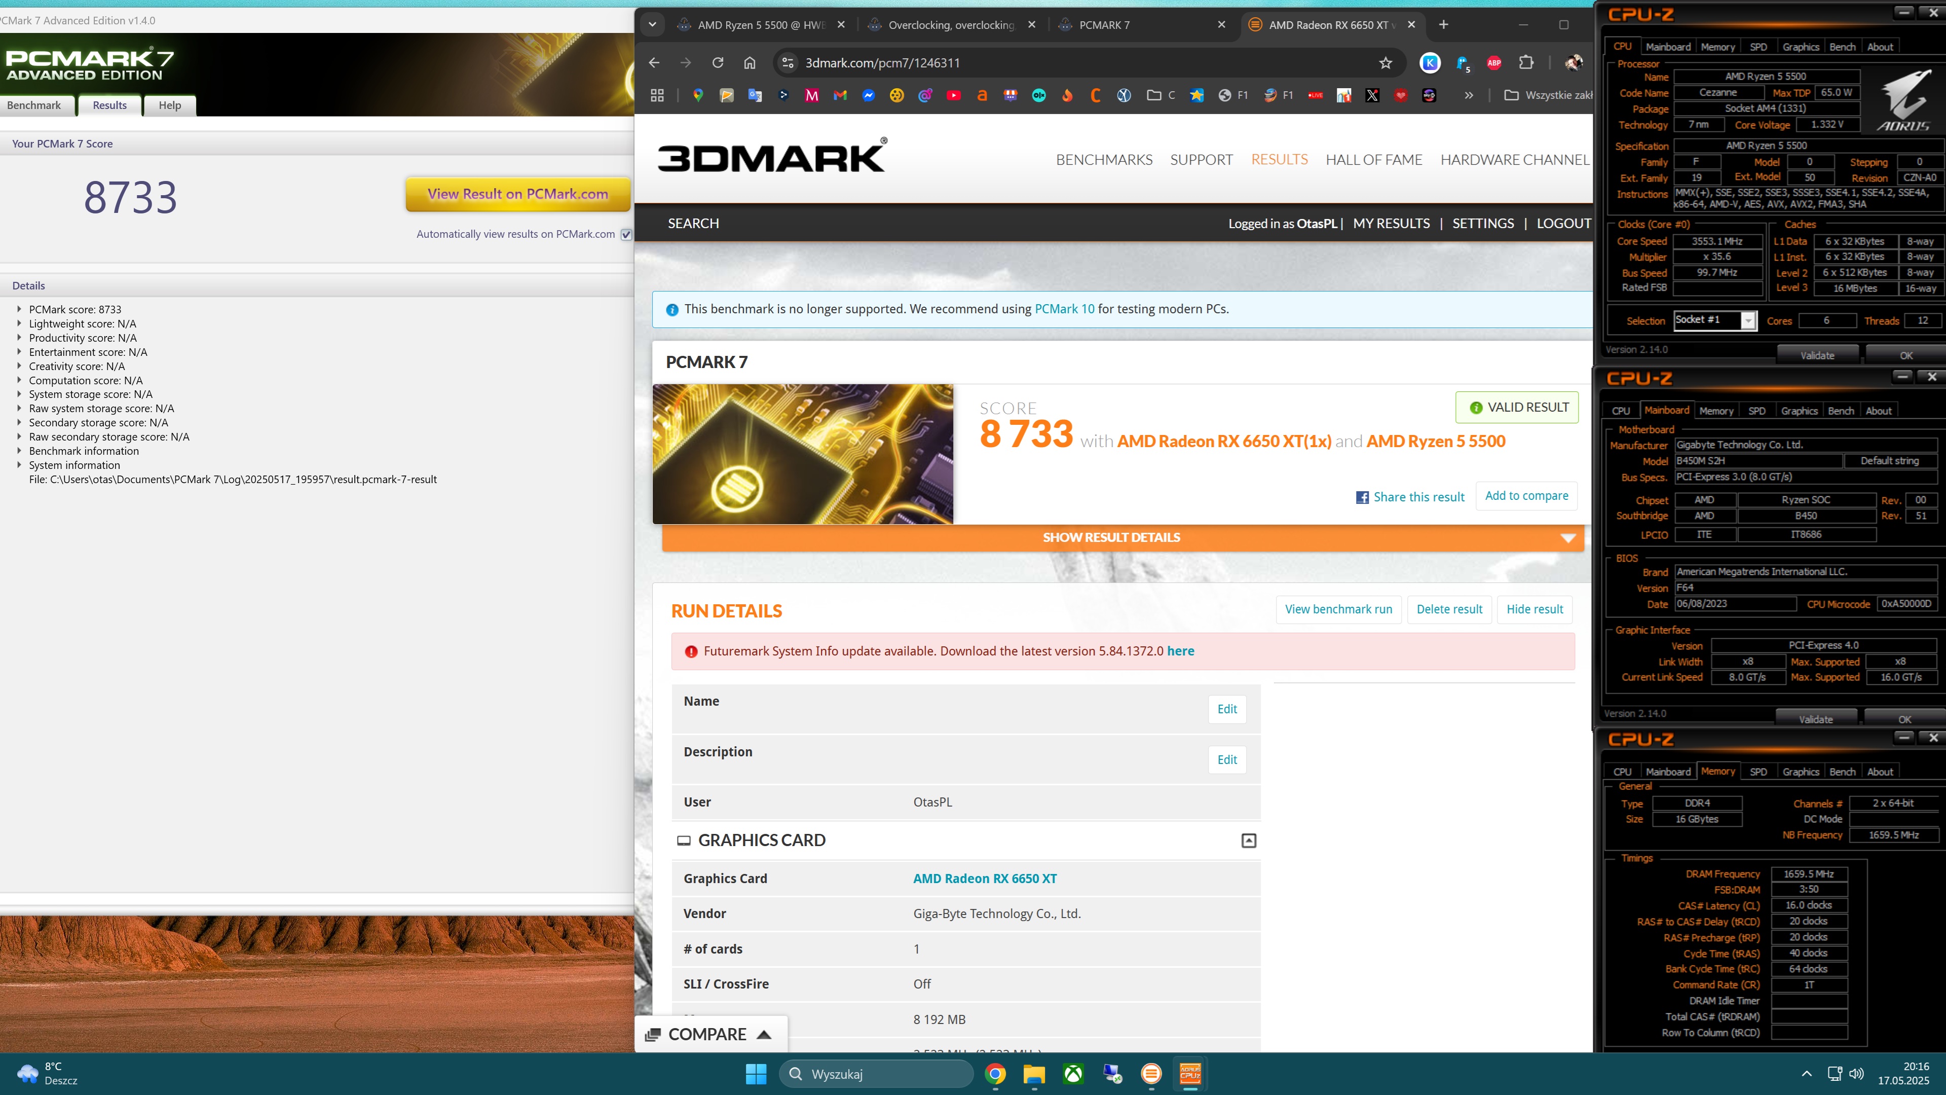This screenshot has width=1946, height=1095.
Task: Edit the Description field of result
Action: 1227,759
